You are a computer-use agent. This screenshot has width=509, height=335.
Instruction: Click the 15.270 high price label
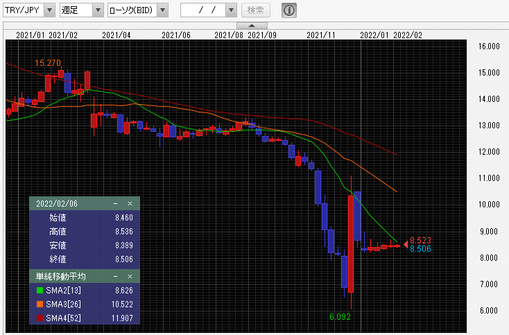(48, 63)
